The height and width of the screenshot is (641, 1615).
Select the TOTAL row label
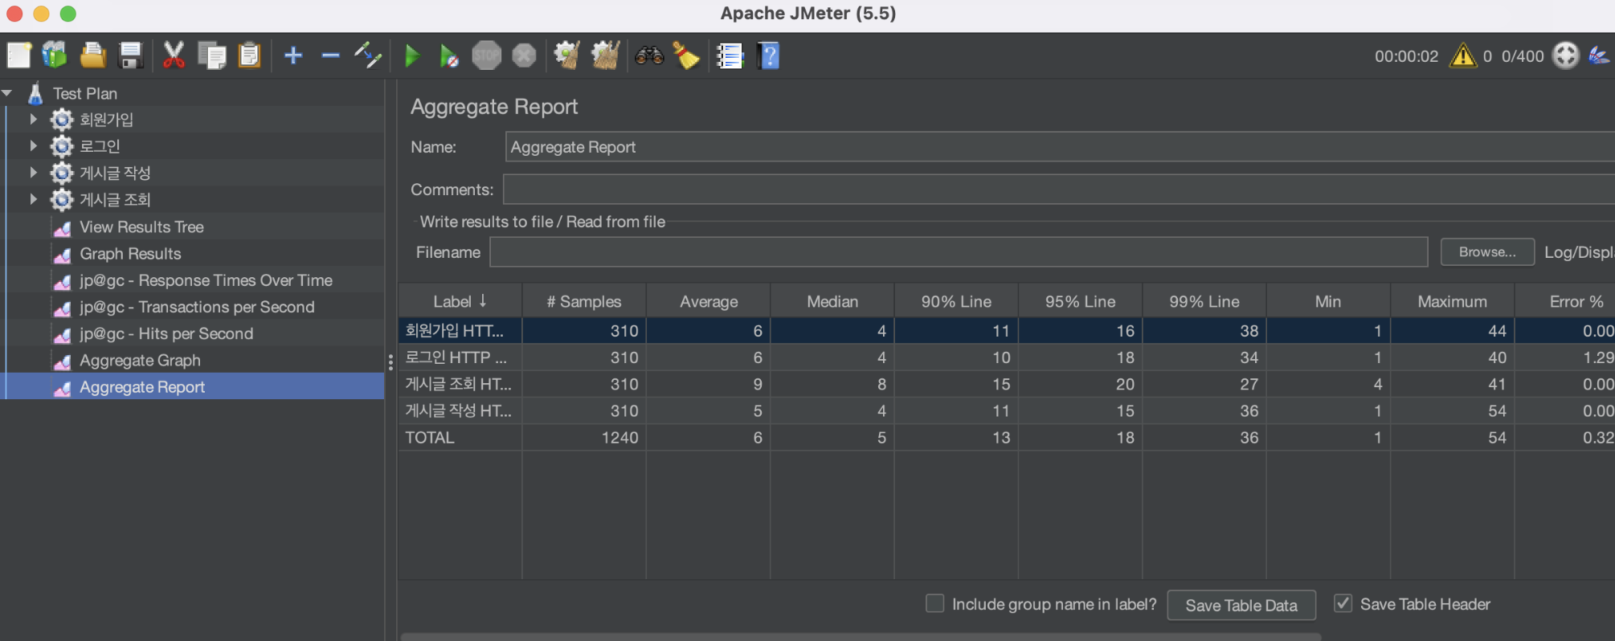coord(430,438)
